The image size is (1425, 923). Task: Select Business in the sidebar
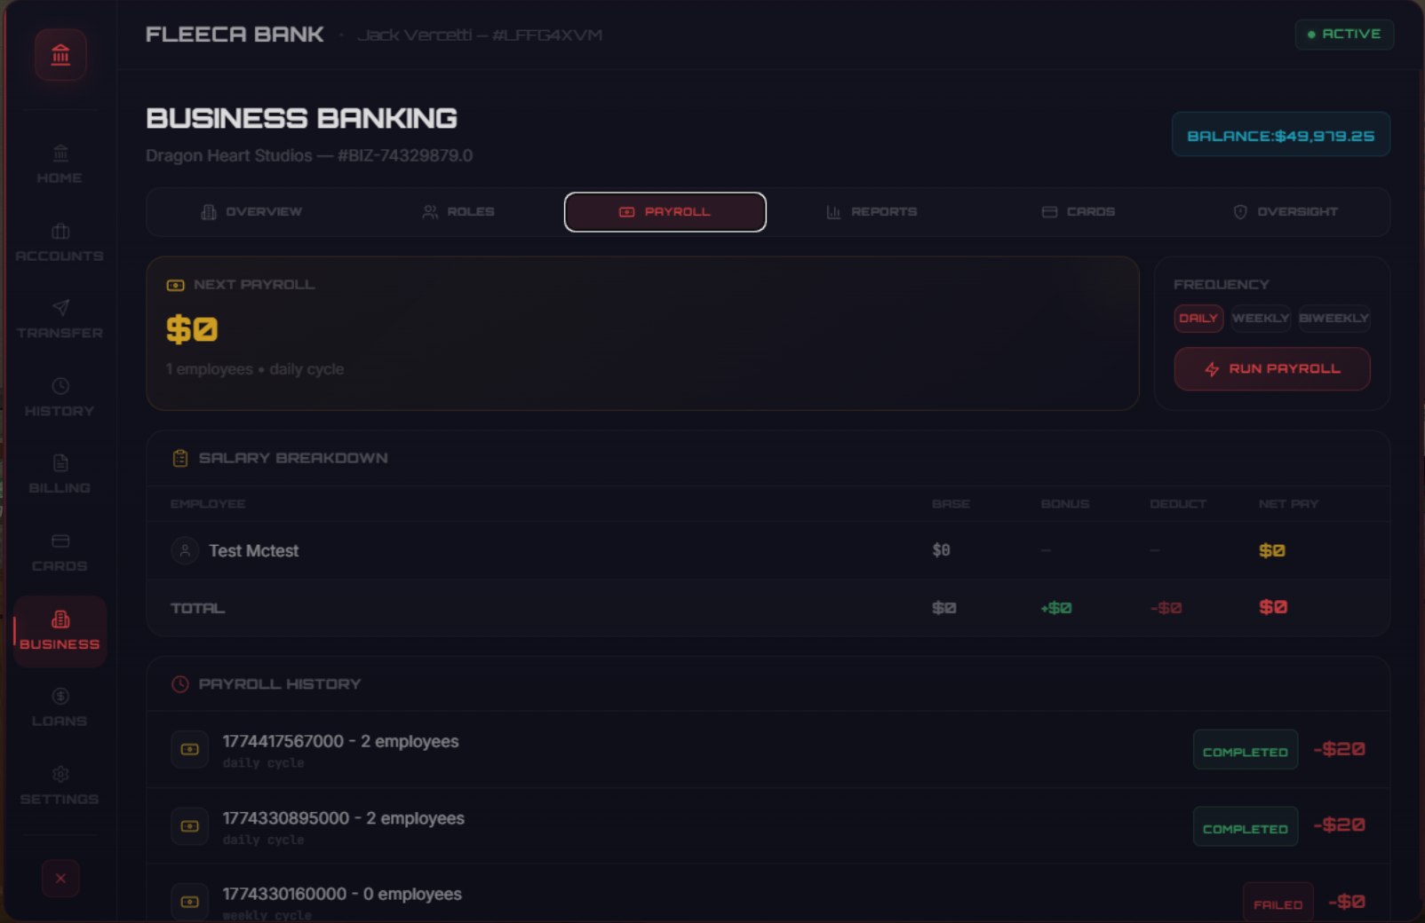pyautogui.click(x=60, y=631)
